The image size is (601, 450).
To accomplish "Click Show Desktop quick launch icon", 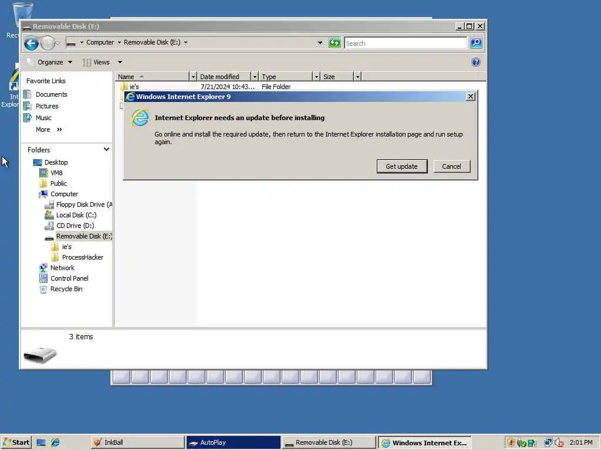I will (x=41, y=443).
